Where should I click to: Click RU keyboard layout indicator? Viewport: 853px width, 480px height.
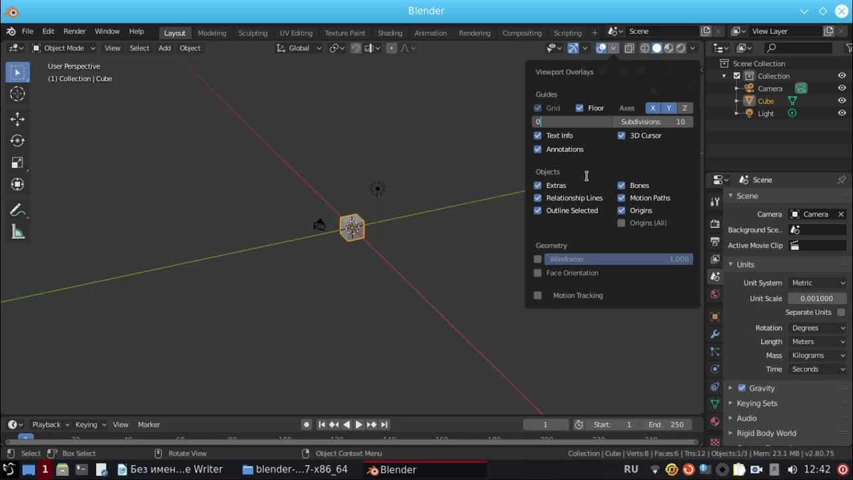[x=631, y=469]
